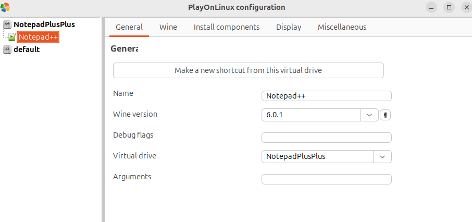472x222 pixels.
Task: Close the PlayOnLinux configuration window
Action: pyautogui.click(x=466, y=7)
